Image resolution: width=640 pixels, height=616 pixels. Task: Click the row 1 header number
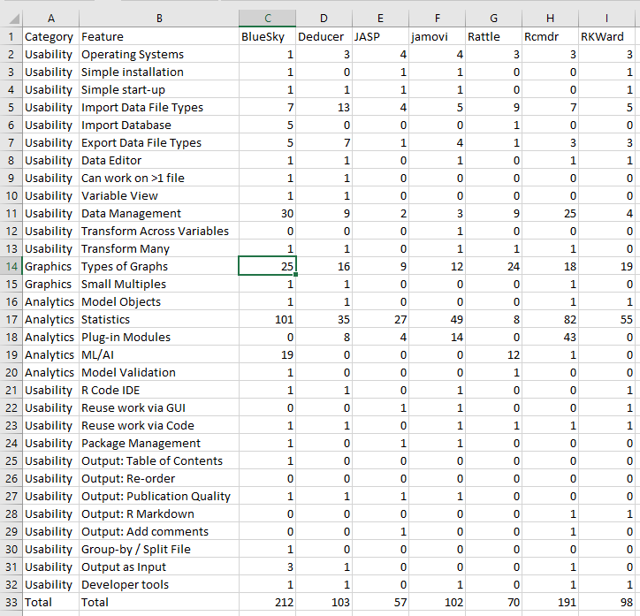(11, 36)
